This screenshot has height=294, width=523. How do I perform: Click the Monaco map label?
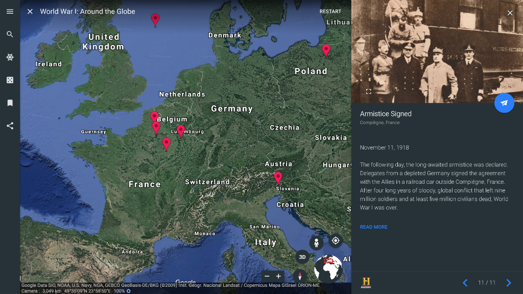coord(205,234)
